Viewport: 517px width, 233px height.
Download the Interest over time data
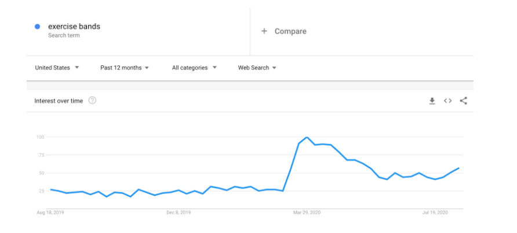432,101
